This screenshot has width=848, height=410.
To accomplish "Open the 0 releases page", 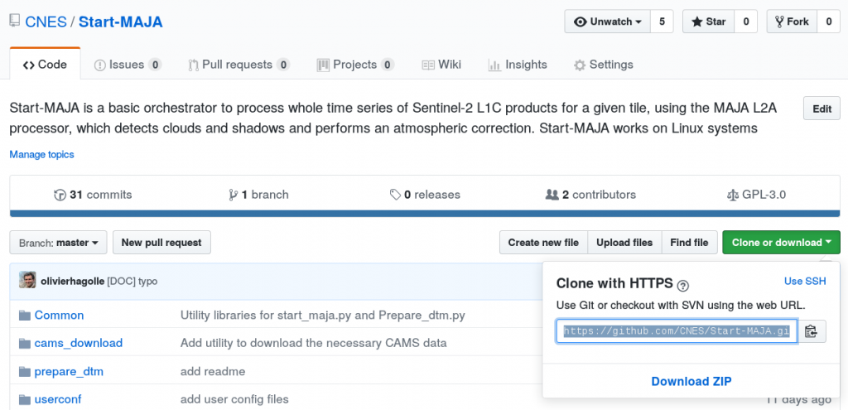I will point(425,195).
